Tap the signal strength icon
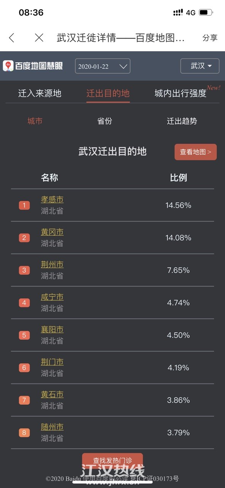The height and width of the screenshot is (488, 225). [x=178, y=12]
